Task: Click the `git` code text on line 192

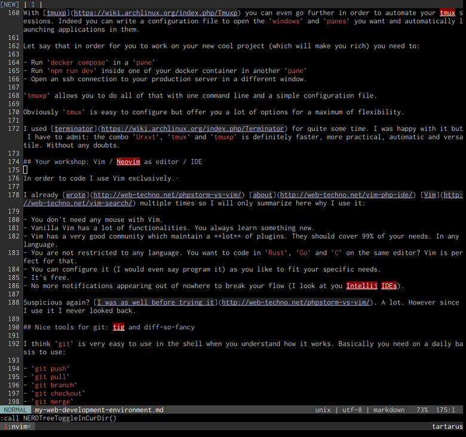Action: click(x=64, y=344)
